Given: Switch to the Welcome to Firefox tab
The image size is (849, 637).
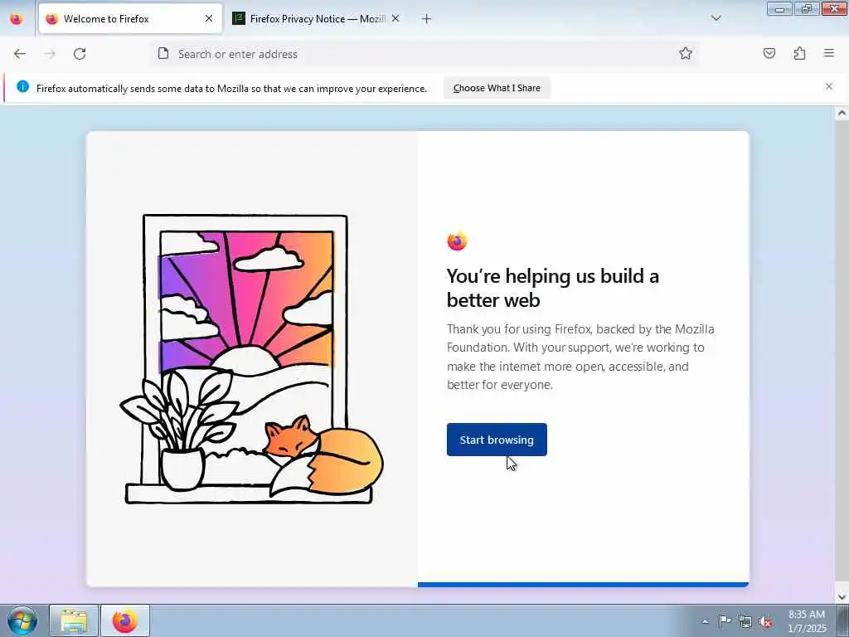Looking at the screenshot, I should coord(130,19).
